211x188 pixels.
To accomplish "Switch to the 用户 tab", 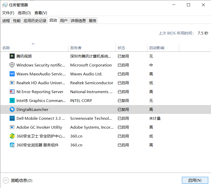I will click(64, 21).
